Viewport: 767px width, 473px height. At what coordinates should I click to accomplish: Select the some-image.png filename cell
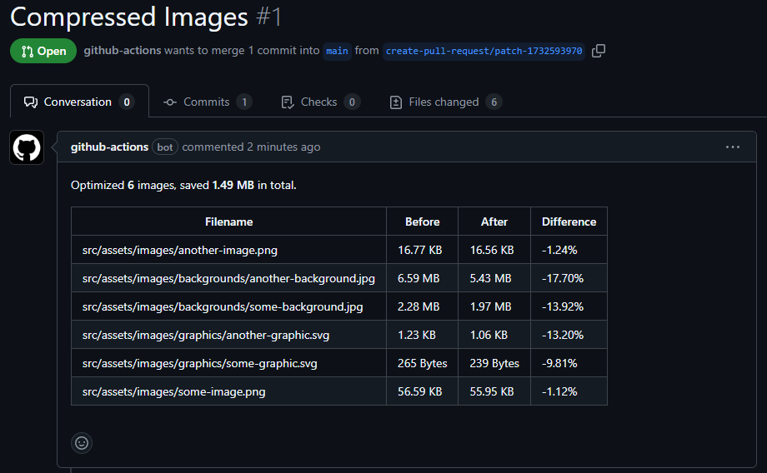click(x=229, y=391)
